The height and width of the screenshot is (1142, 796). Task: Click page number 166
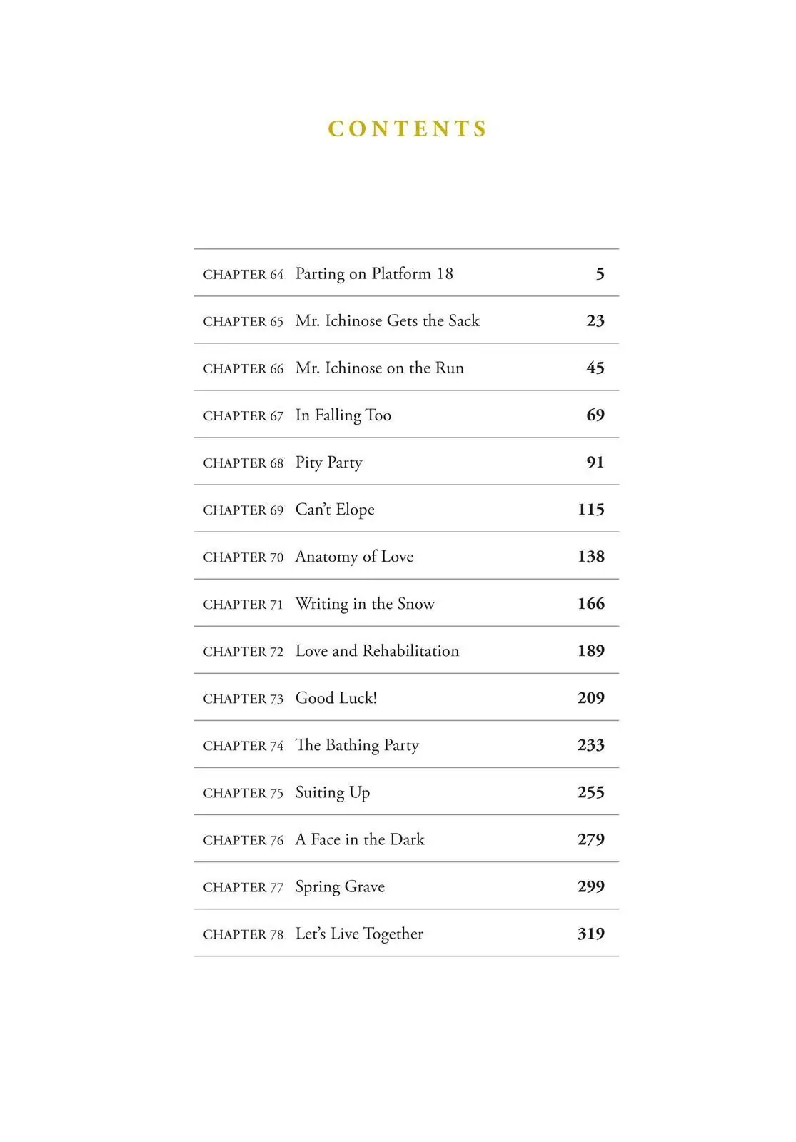coord(591,604)
